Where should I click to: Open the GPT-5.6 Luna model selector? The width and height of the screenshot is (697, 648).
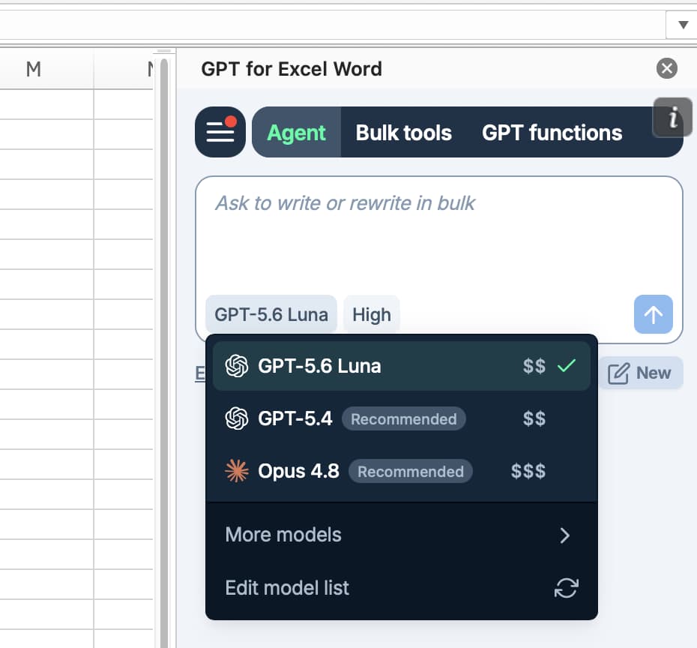(x=271, y=314)
